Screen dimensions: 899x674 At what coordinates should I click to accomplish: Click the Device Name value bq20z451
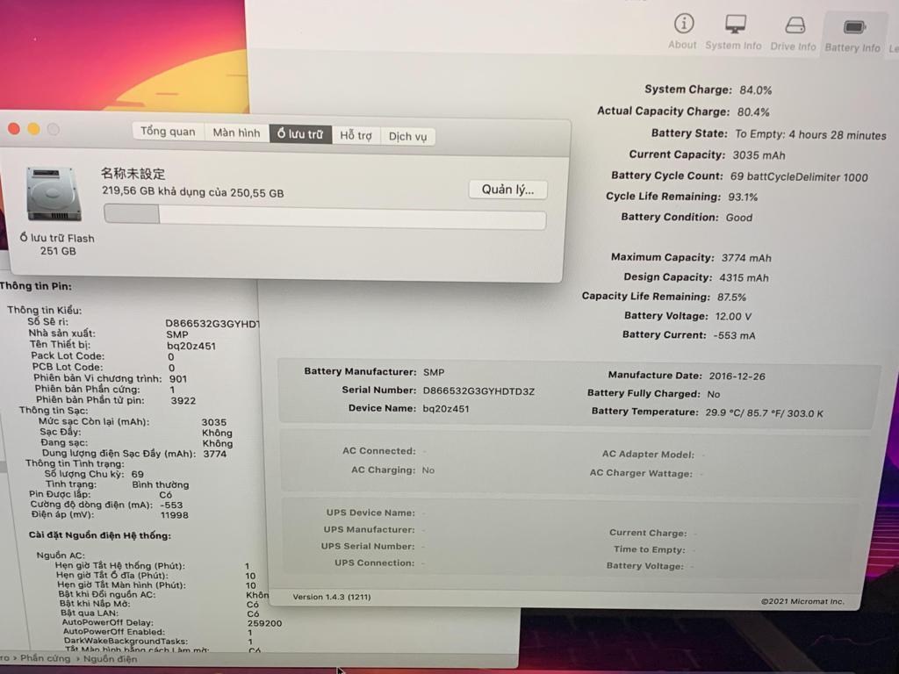446,409
